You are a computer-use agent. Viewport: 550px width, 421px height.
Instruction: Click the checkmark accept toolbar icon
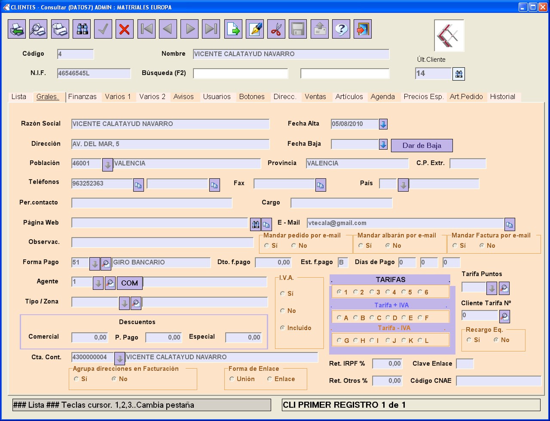click(x=103, y=29)
